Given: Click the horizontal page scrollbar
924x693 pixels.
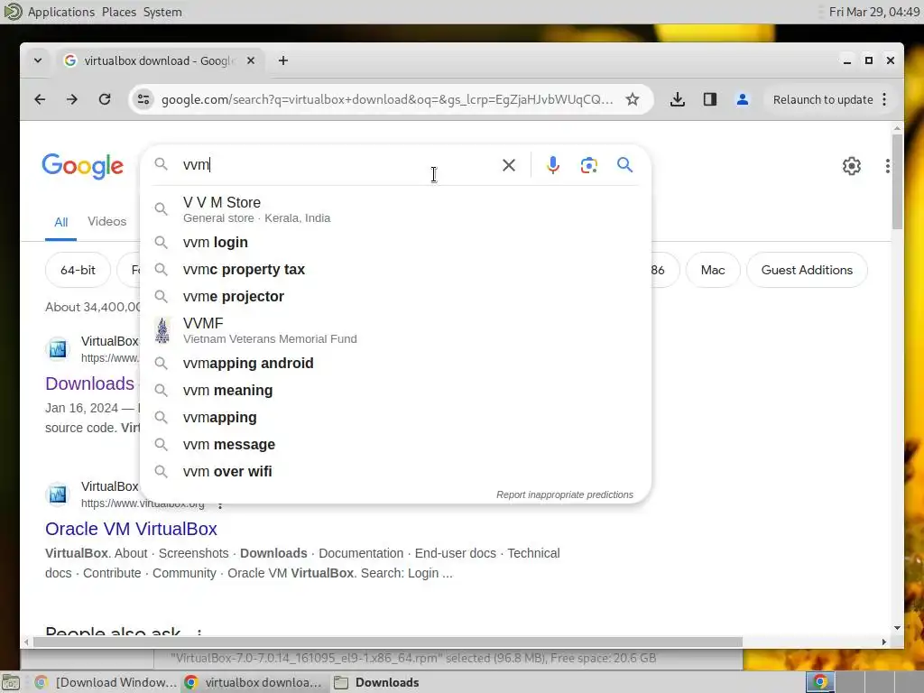Looking at the screenshot, I should (388, 642).
